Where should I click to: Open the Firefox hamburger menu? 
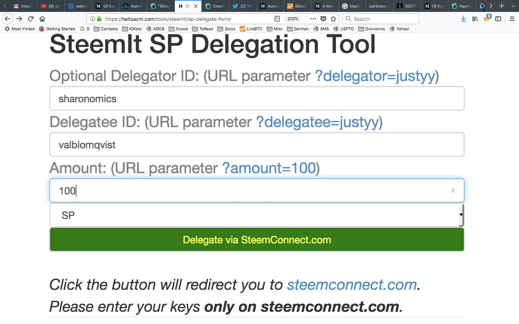[512, 19]
